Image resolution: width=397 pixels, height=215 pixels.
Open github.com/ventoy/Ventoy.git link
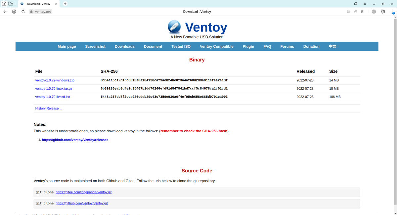82,203
